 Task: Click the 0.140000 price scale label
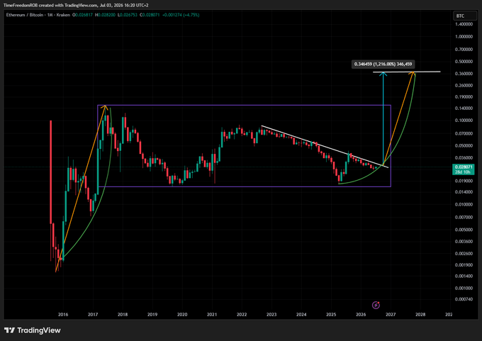464,108
